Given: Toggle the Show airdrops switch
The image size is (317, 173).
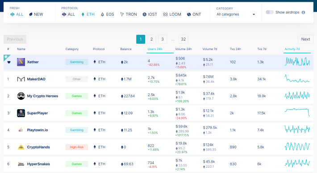Looking at the screenshot, I should pyautogui.click(x=269, y=13).
